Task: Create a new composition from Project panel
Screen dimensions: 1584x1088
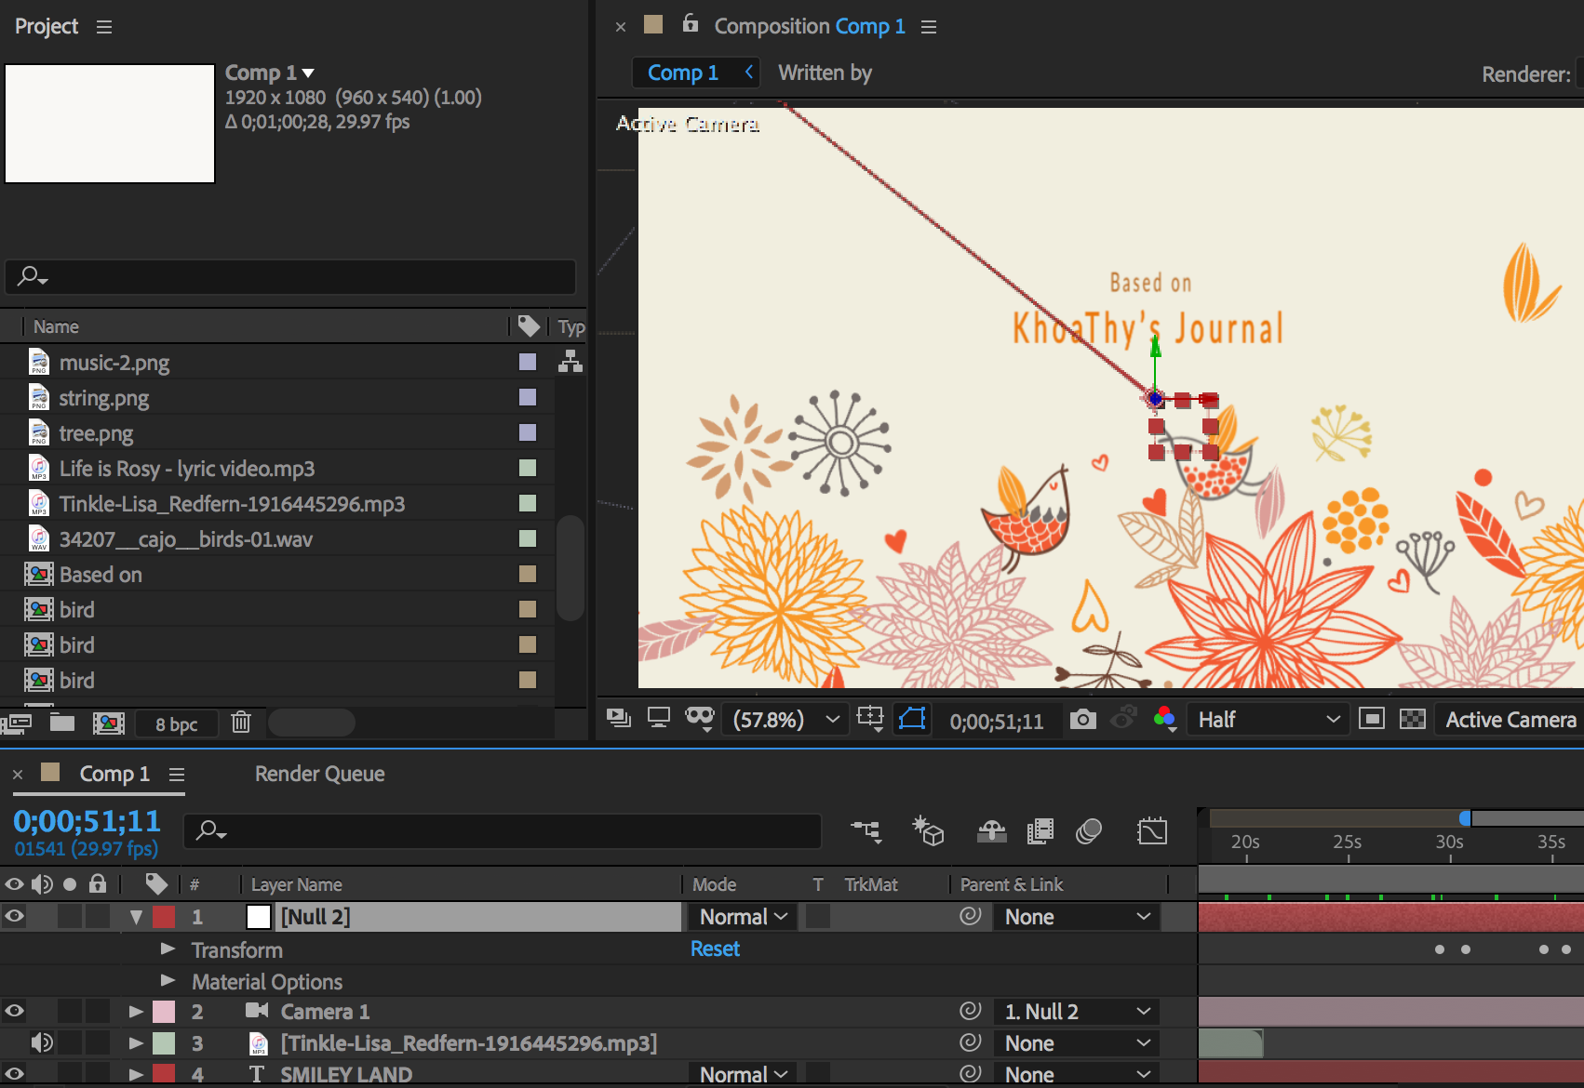Action: [109, 723]
